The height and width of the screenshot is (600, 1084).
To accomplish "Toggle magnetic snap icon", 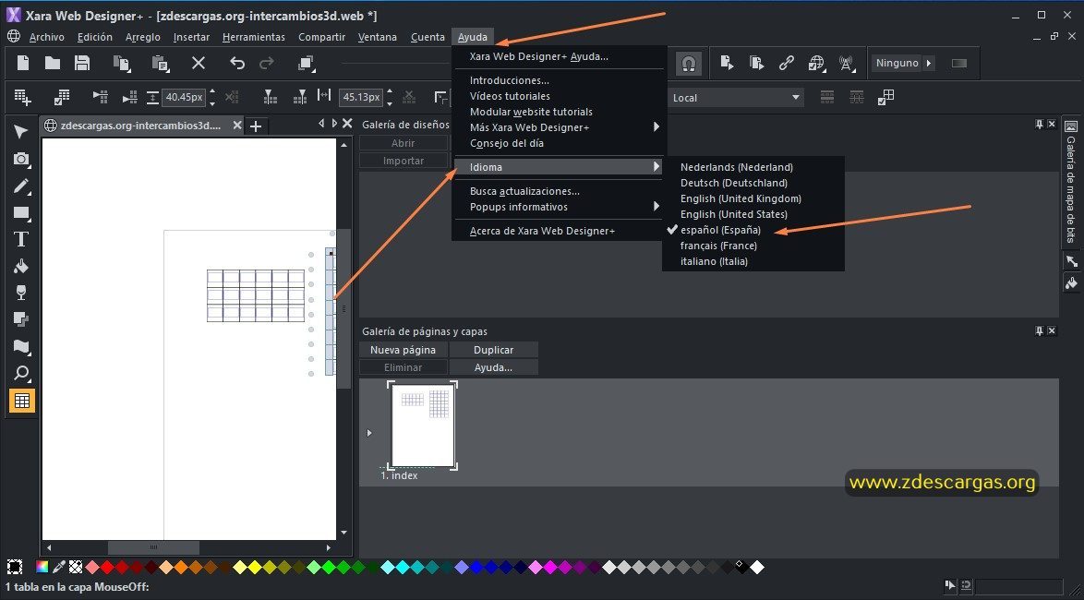I will tap(688, 64).
